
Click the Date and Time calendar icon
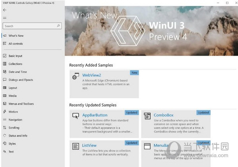coord(5,72)
